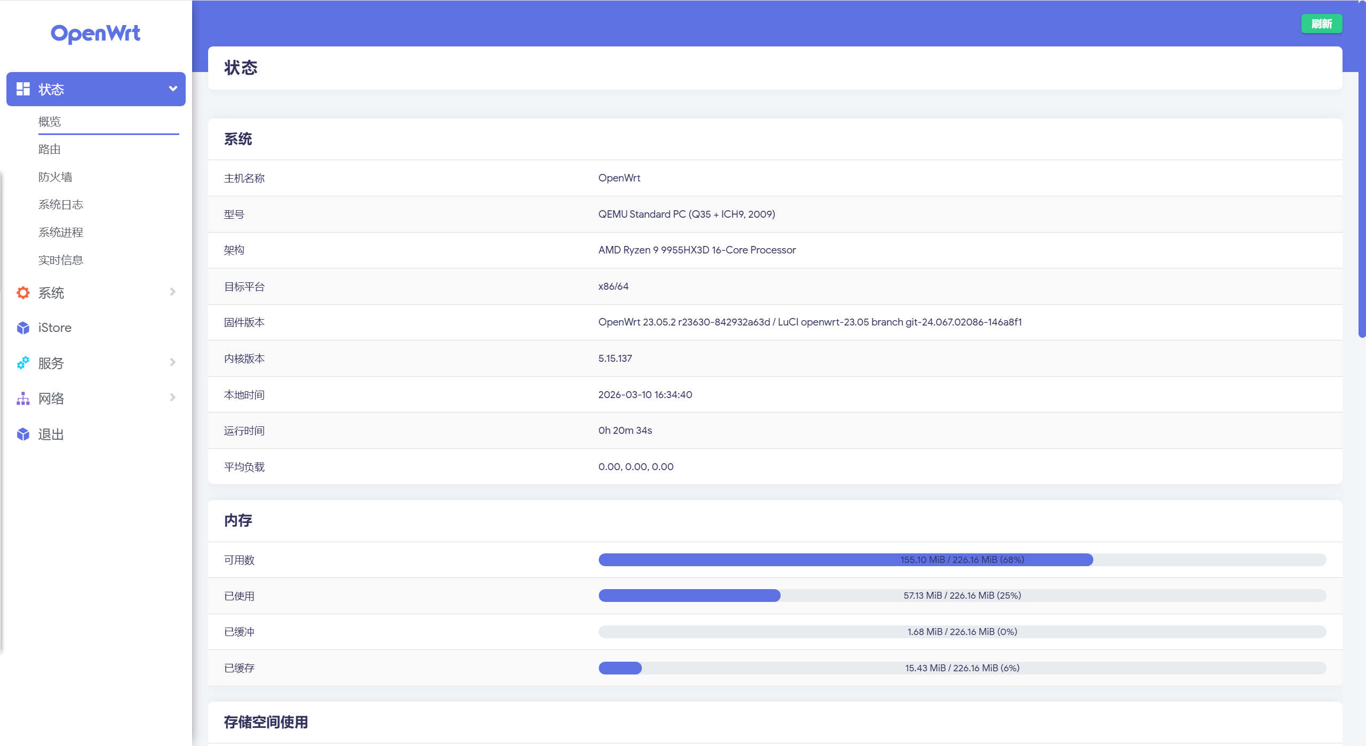The image size is (1366, 746).
Task: Click the 已缓存 memory progress bar
Action: point(962,668)
